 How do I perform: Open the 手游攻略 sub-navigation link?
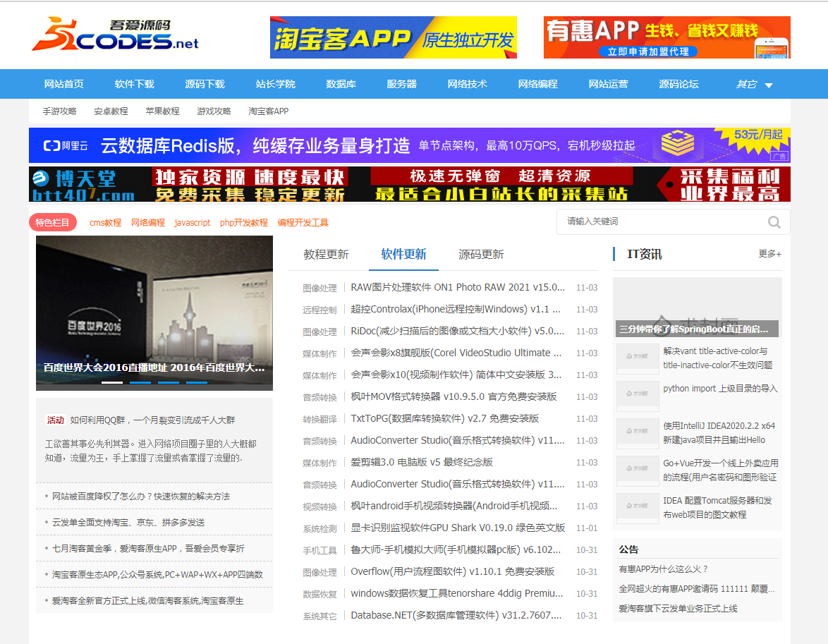59,111
